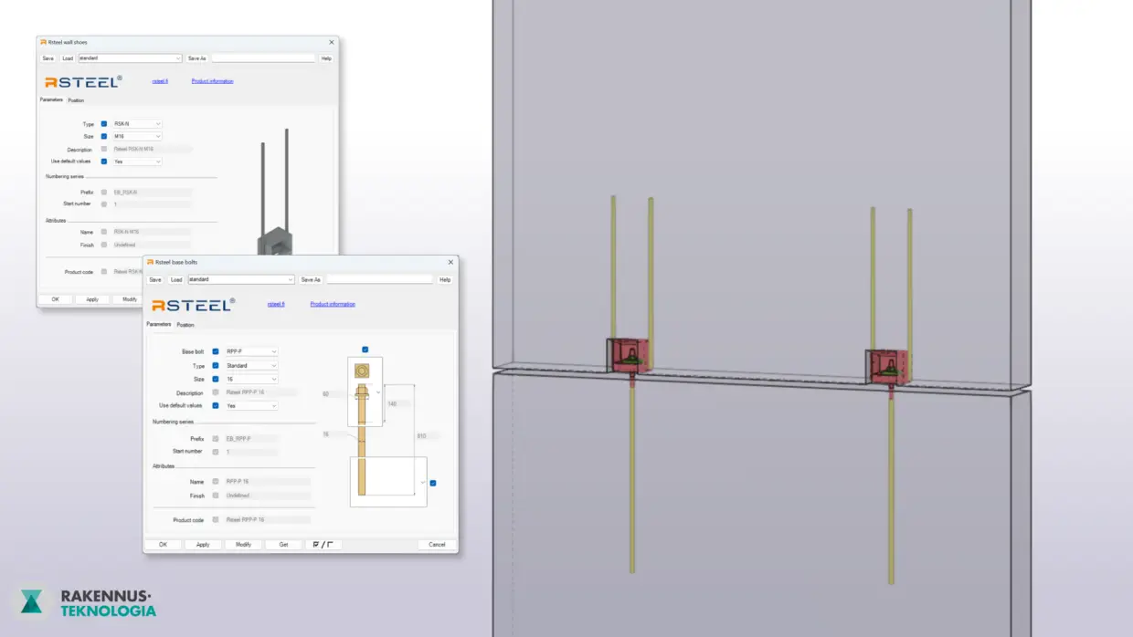This screenshot has height=637, width=1133.
Task: Open Product information link in wall shoes
Action: 212,81
